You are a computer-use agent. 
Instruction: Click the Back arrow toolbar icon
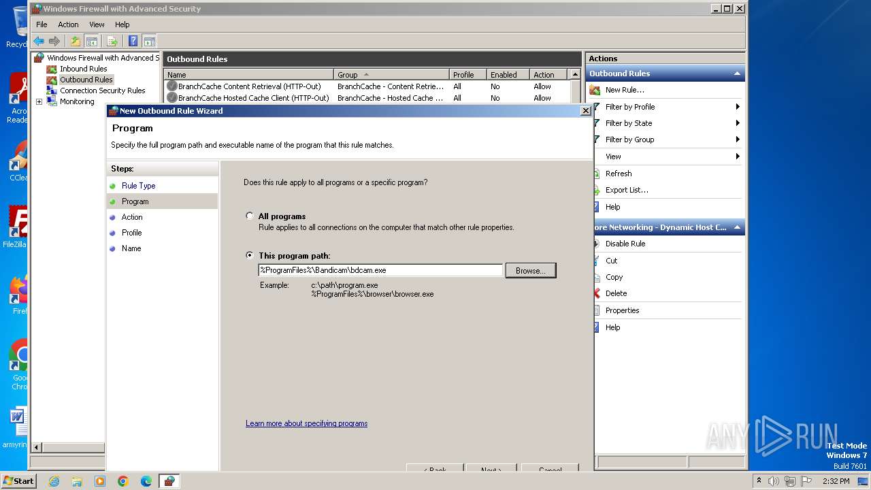[x=39, y=41]
